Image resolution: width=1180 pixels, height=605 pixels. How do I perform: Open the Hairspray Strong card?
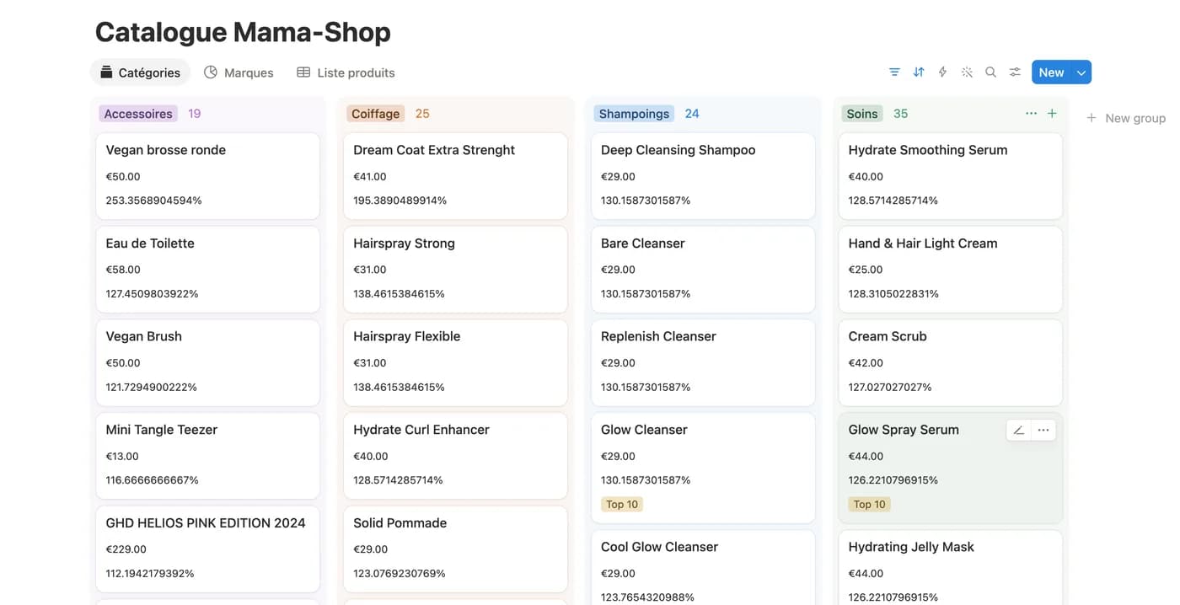(455, 270)
